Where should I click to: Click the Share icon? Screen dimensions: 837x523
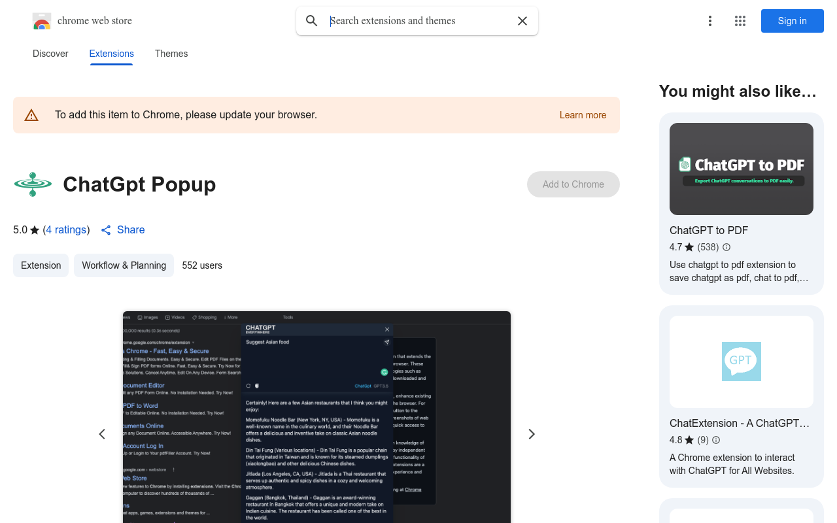tap(106, 230)
